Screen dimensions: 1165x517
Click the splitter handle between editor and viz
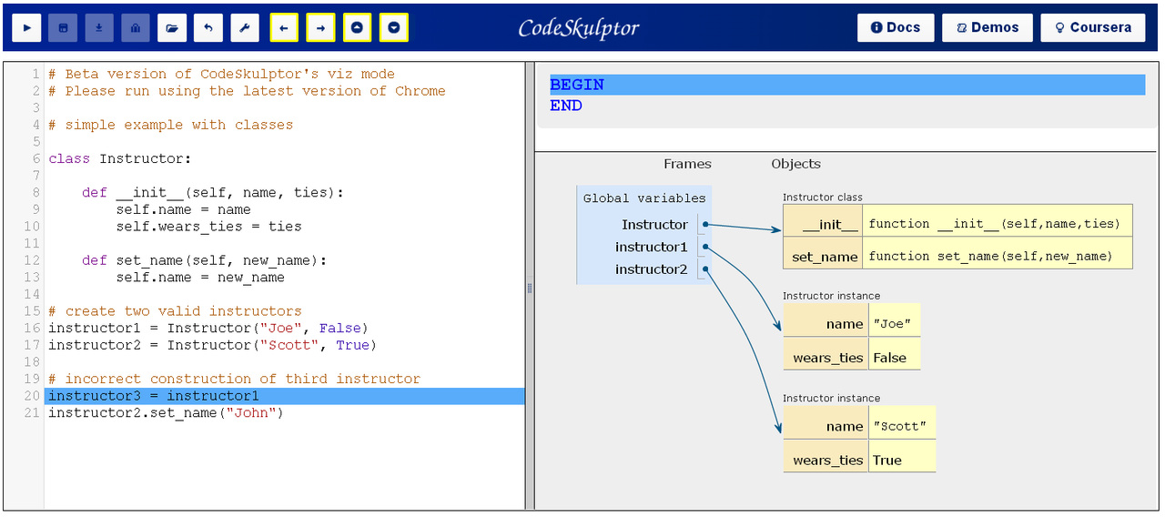(530, 287)
